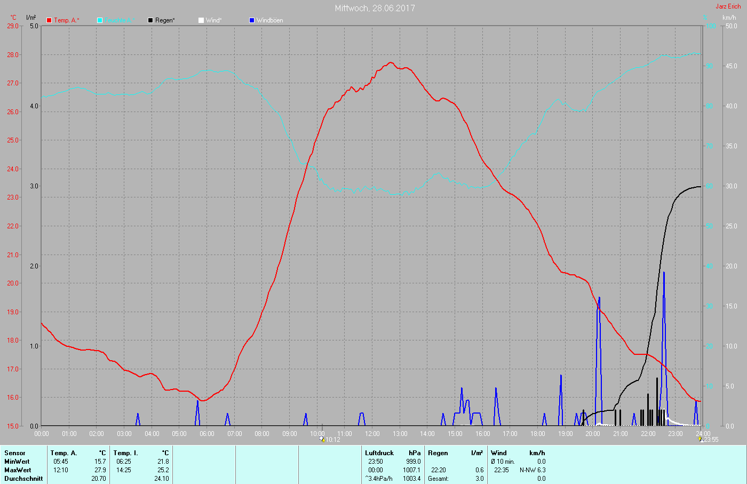Click the 'Jarz Erich' author text

[x=728, y=6]
